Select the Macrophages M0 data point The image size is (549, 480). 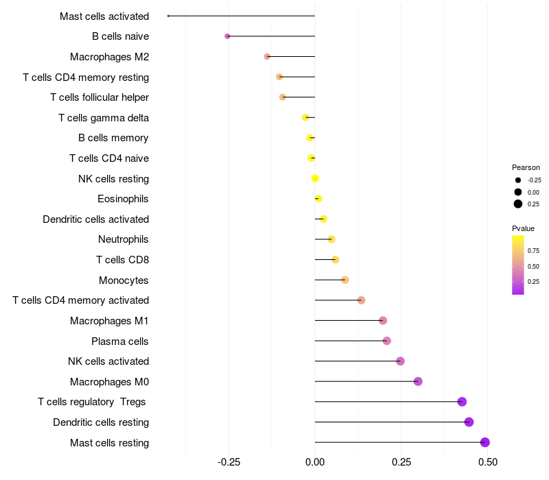(418, 381)
